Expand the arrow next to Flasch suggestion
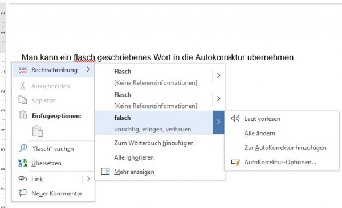This screenshot has height=208, width=342. pyautogui.click(x=218, y=76)
